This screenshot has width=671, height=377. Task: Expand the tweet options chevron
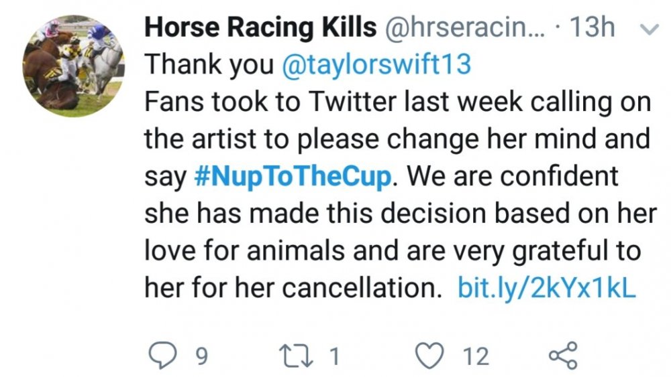pos(649,29)
